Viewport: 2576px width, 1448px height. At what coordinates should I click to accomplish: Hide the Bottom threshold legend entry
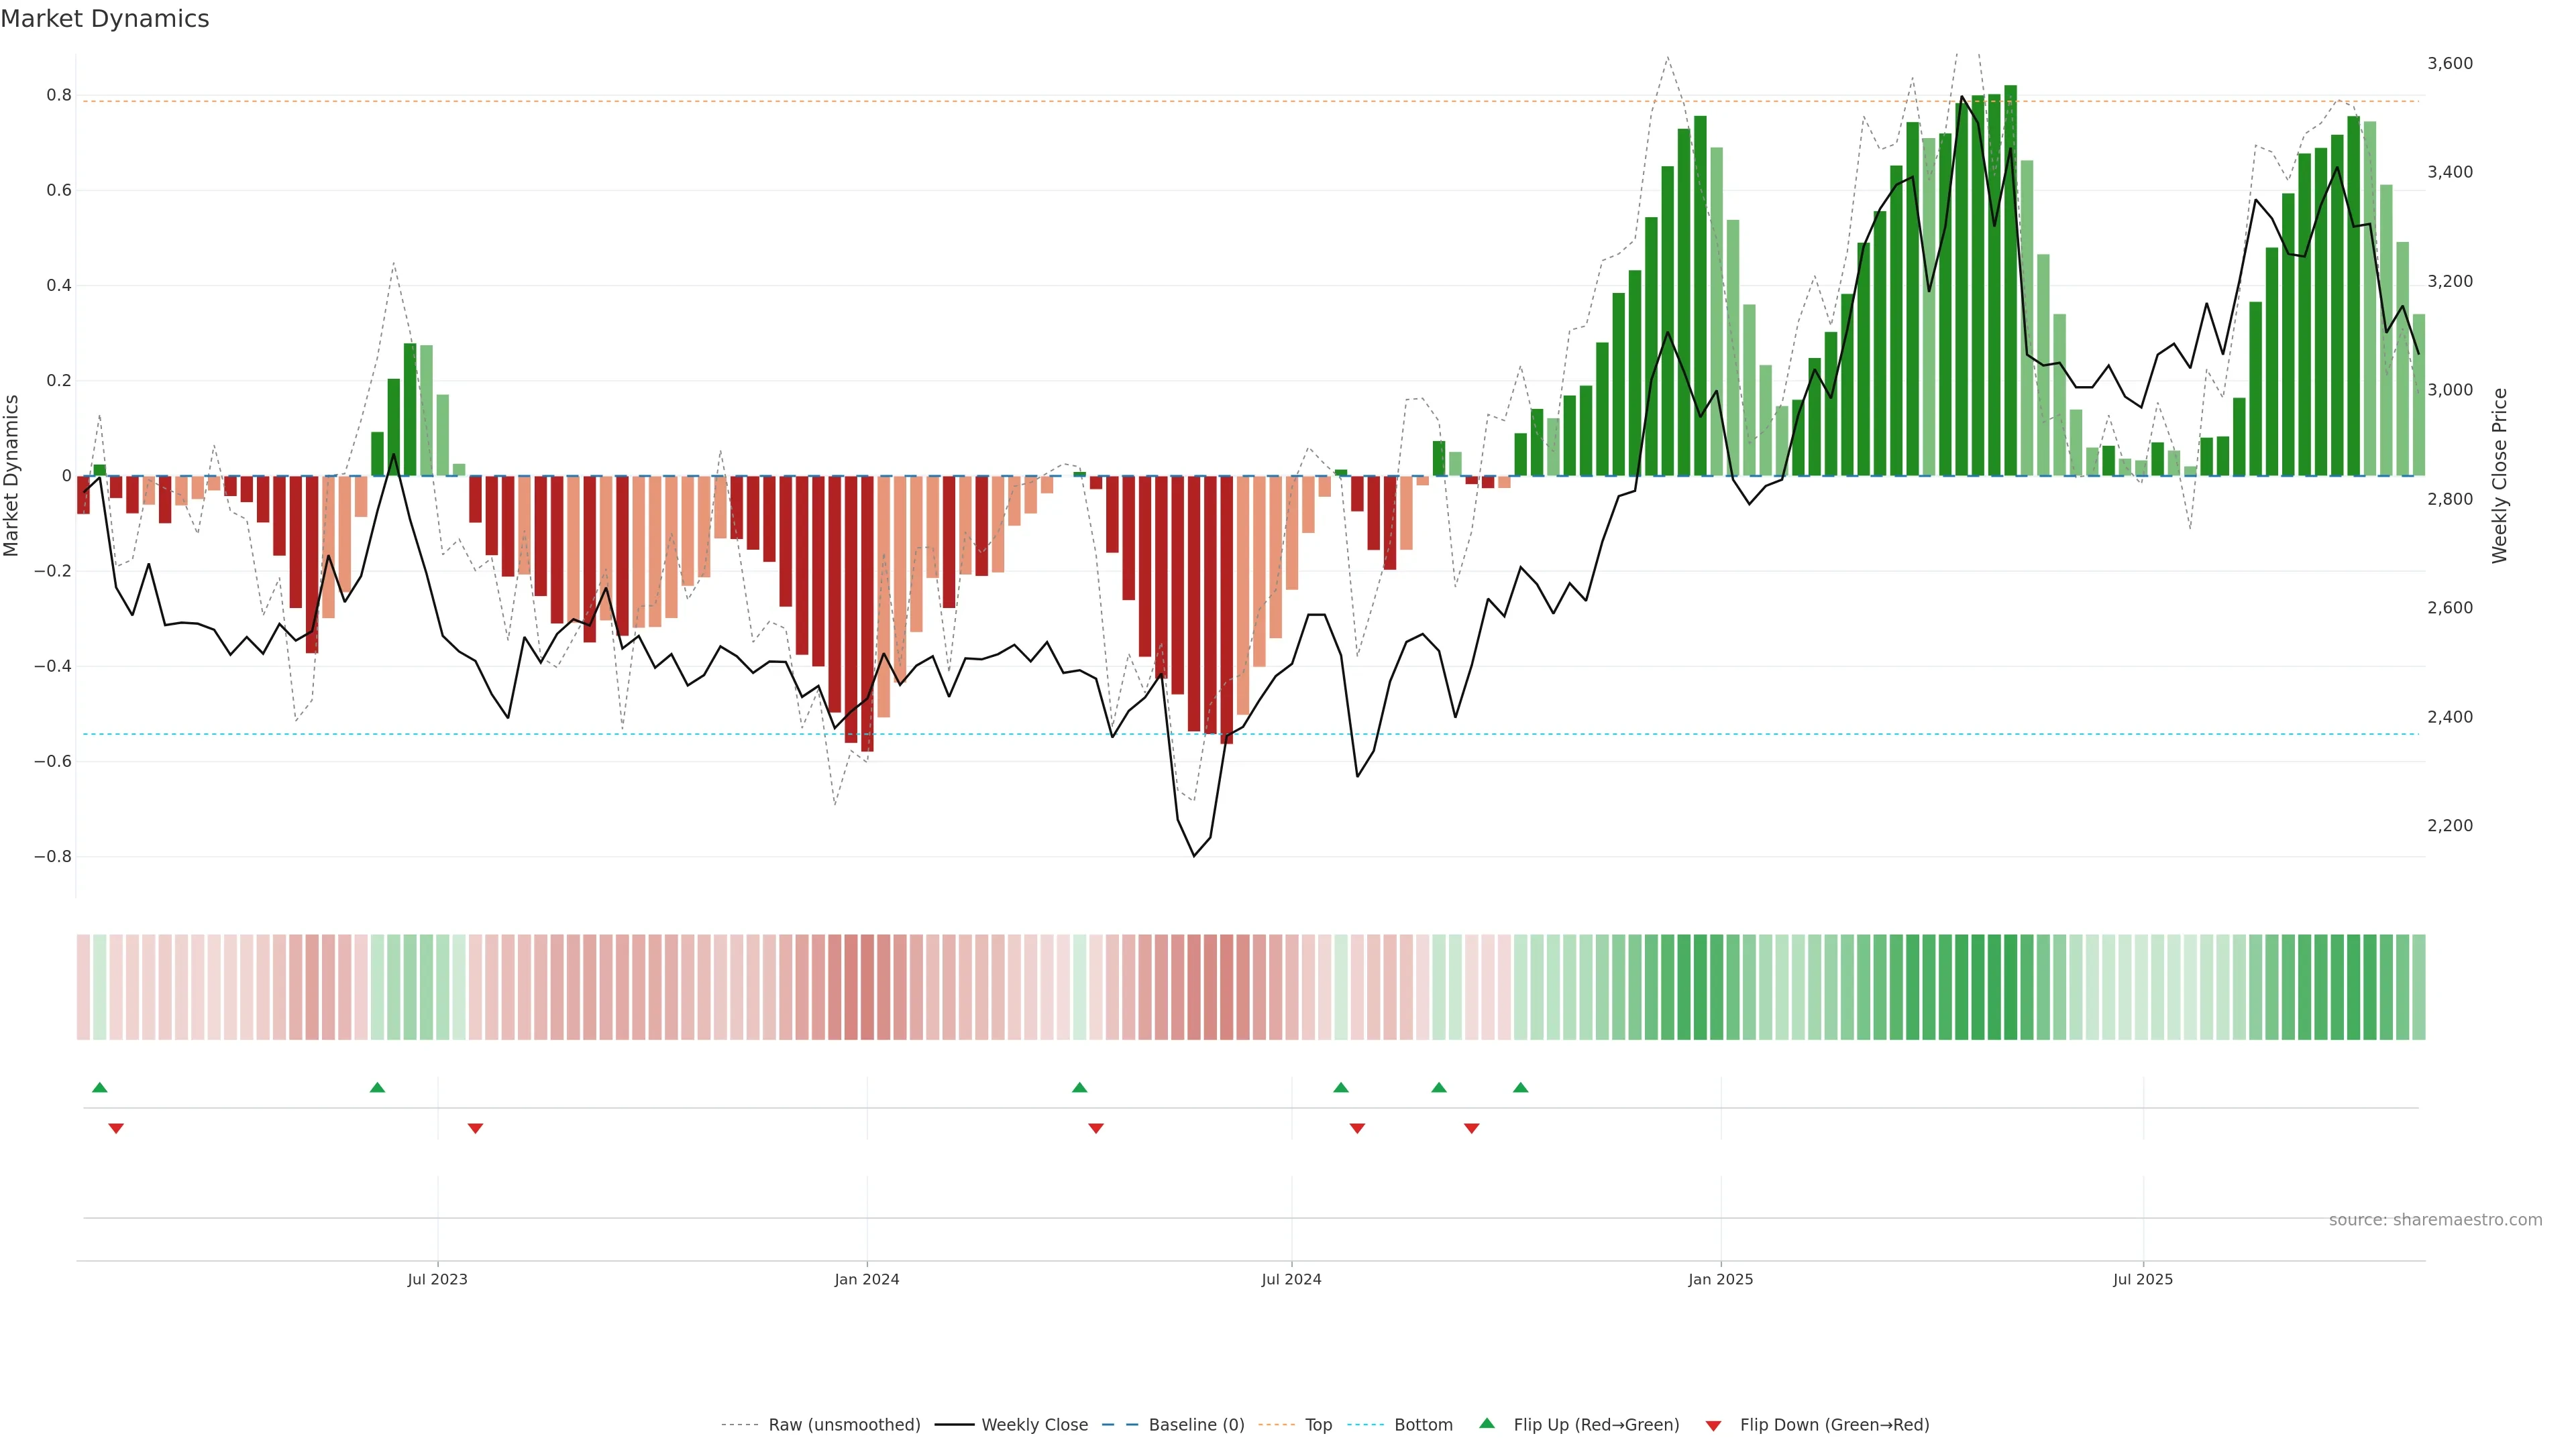click(x=1423, y=1425)
